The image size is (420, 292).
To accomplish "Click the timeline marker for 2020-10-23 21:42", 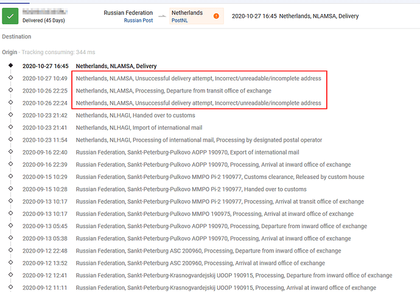I will [11, 114].
